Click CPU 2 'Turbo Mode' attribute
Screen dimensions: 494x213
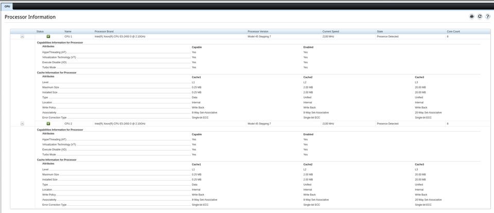pyautogui.click(x=49, y=155)
